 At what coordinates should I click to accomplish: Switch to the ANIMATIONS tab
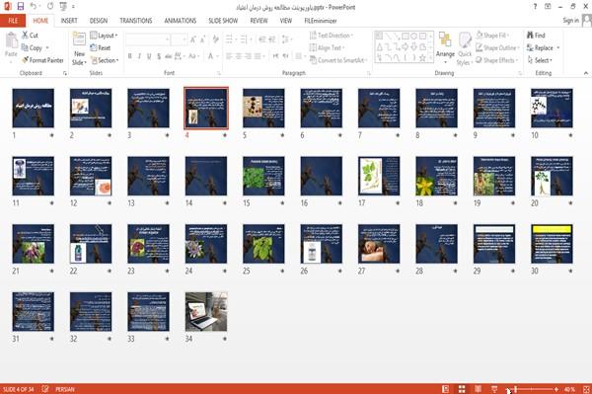pyautogui.click(x=181, y=21)
